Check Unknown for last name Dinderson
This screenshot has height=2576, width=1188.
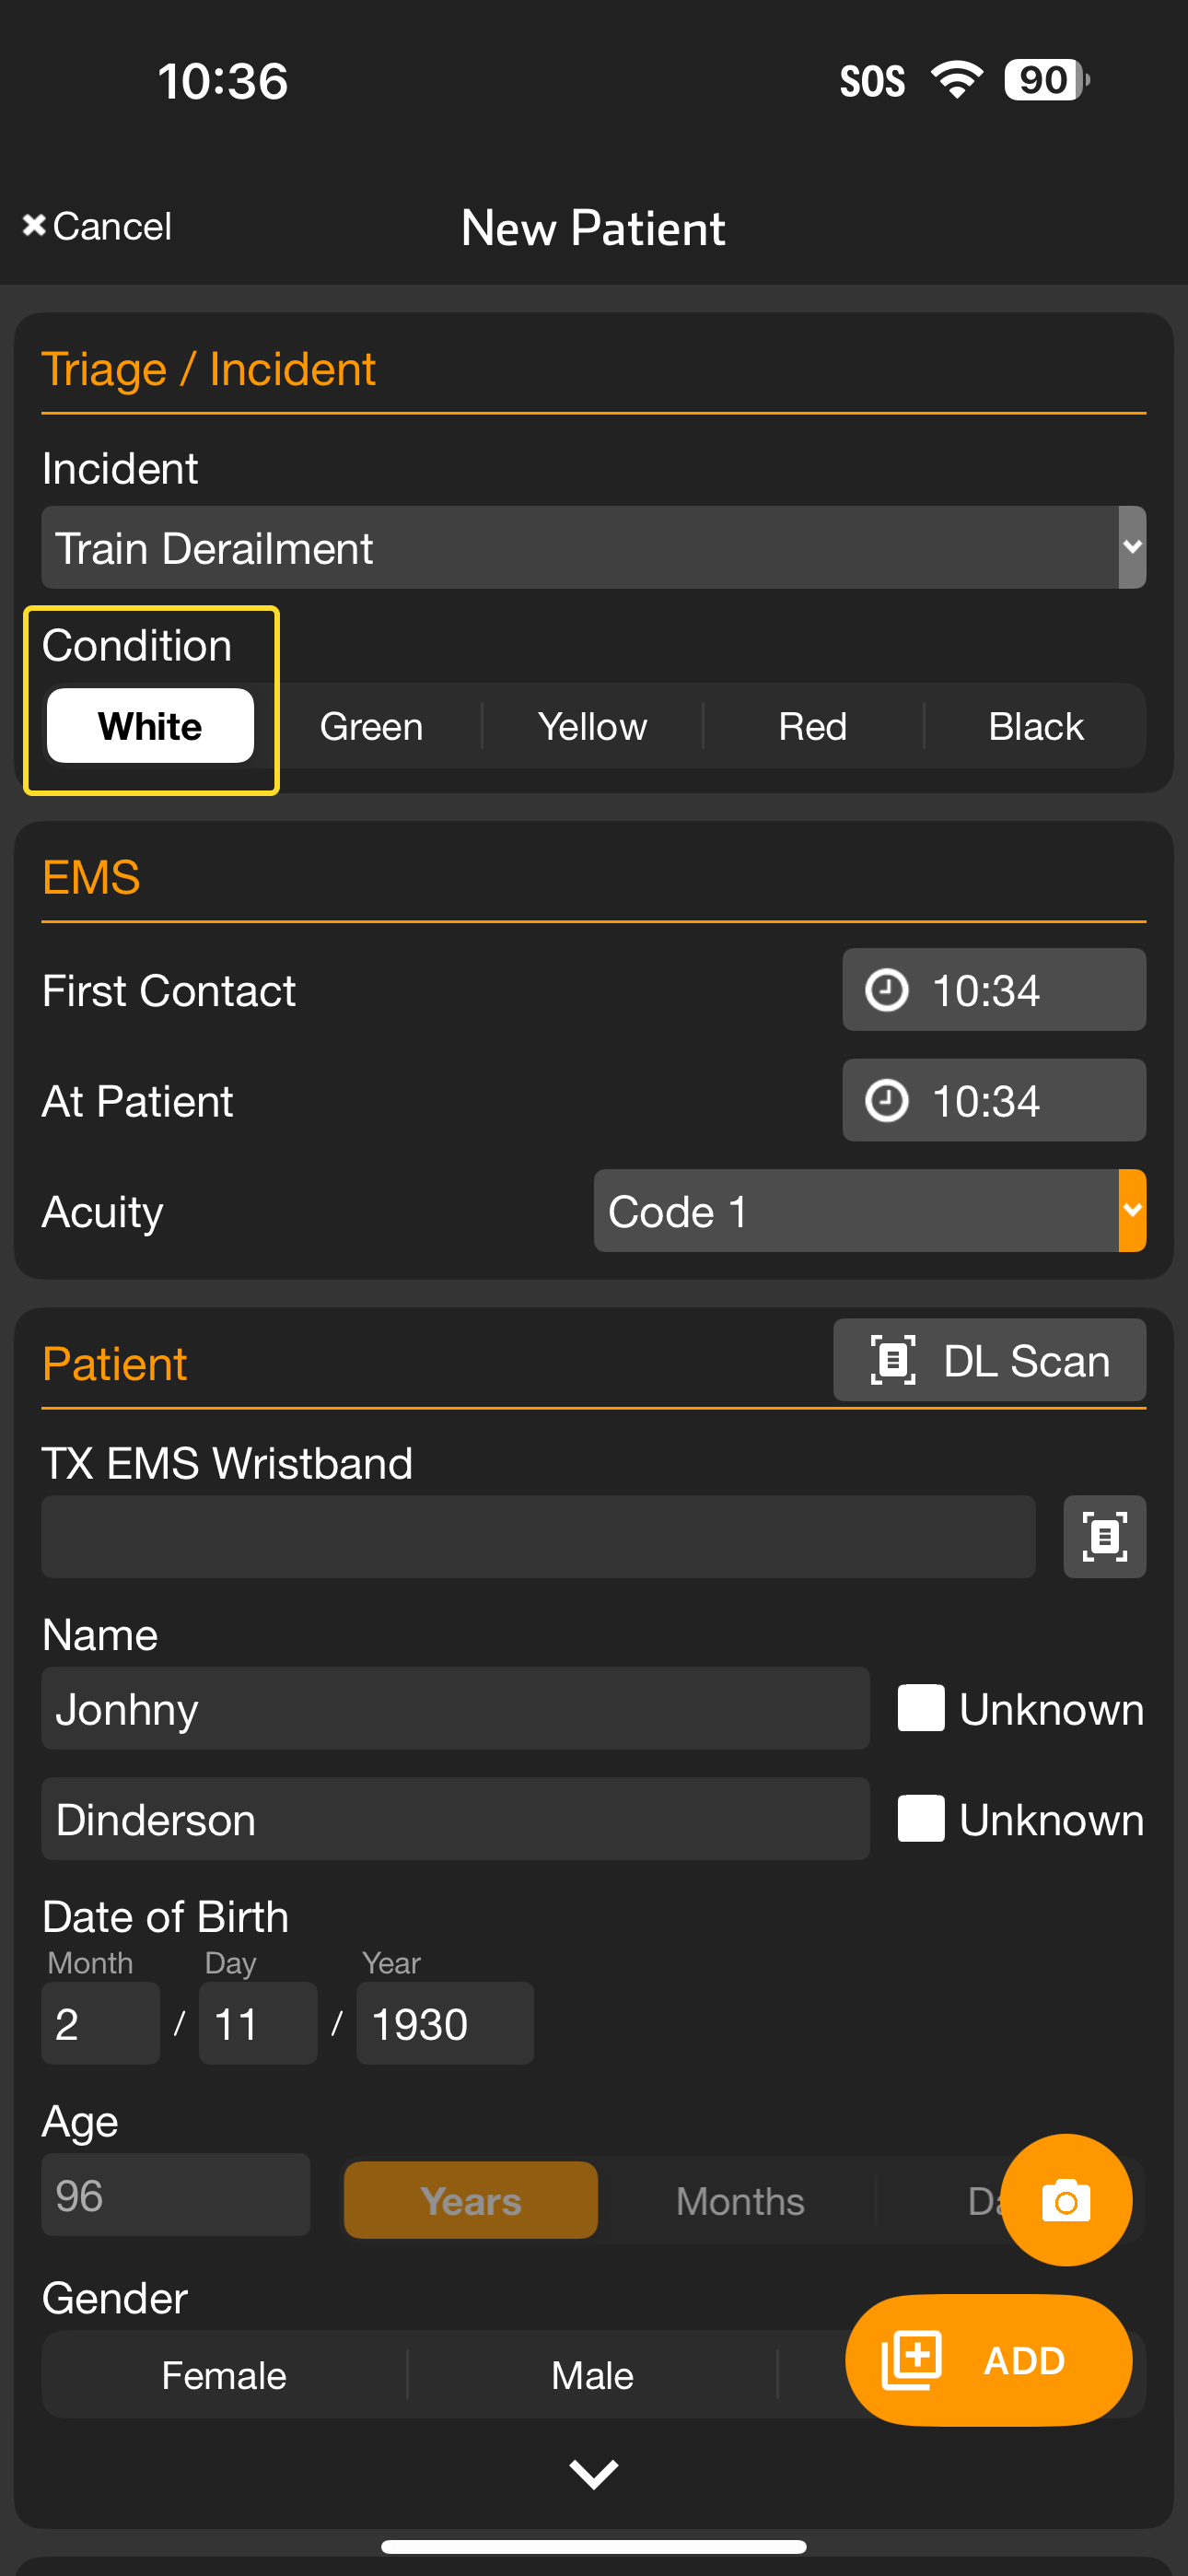pyautogui.click(x=921, y=1819)
